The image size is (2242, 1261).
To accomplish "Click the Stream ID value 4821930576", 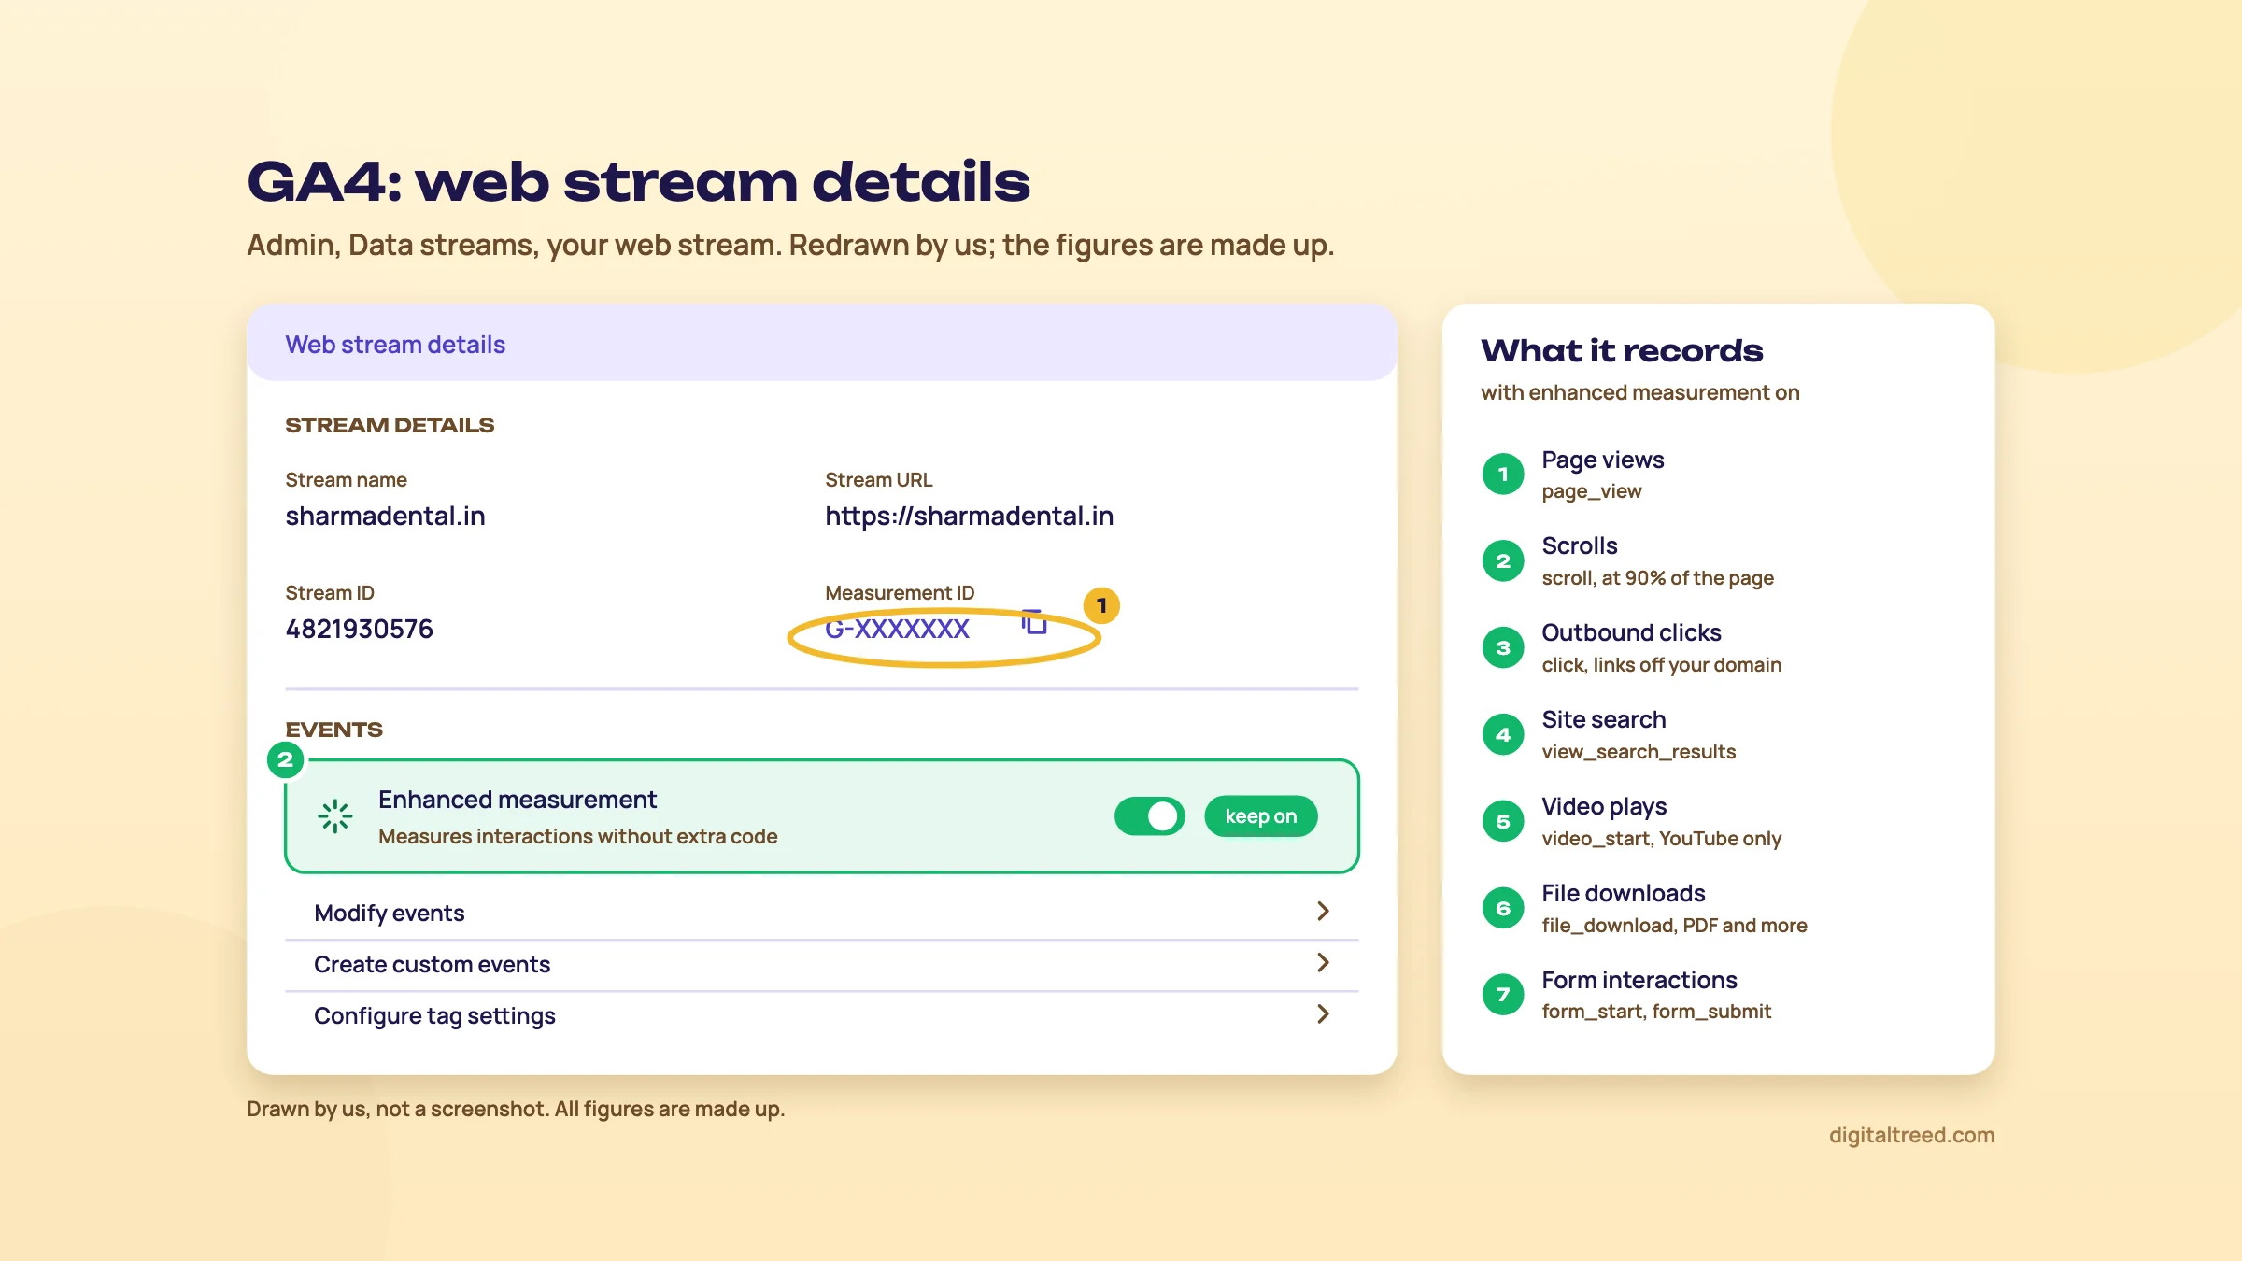I will click(360, 629).
